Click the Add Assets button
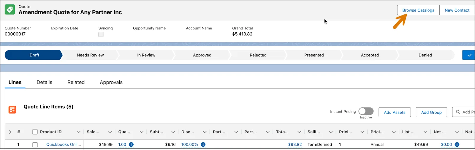The image size is (475, 150). point(395,112)
